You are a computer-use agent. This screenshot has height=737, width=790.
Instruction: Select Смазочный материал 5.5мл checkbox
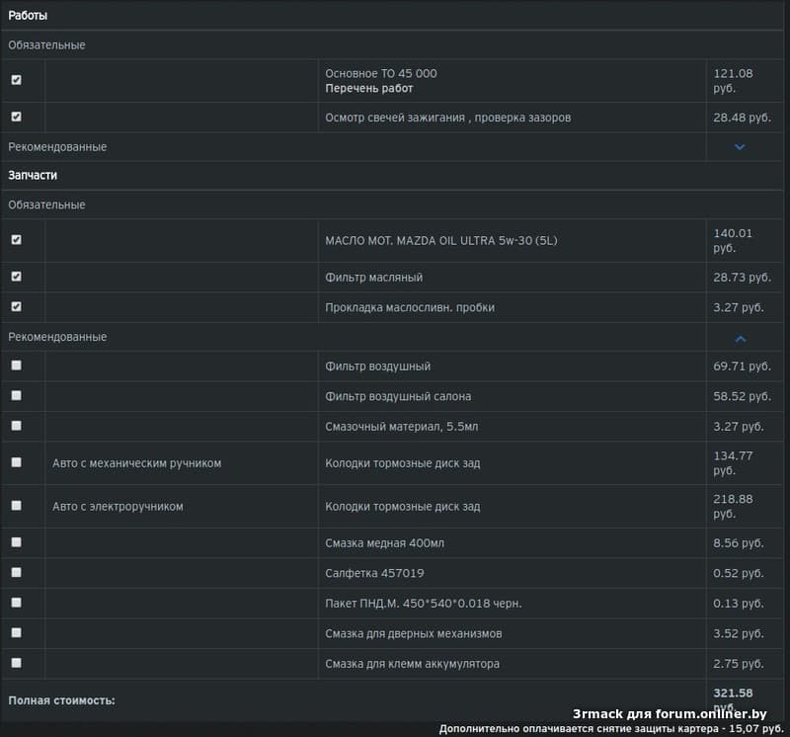16,425
